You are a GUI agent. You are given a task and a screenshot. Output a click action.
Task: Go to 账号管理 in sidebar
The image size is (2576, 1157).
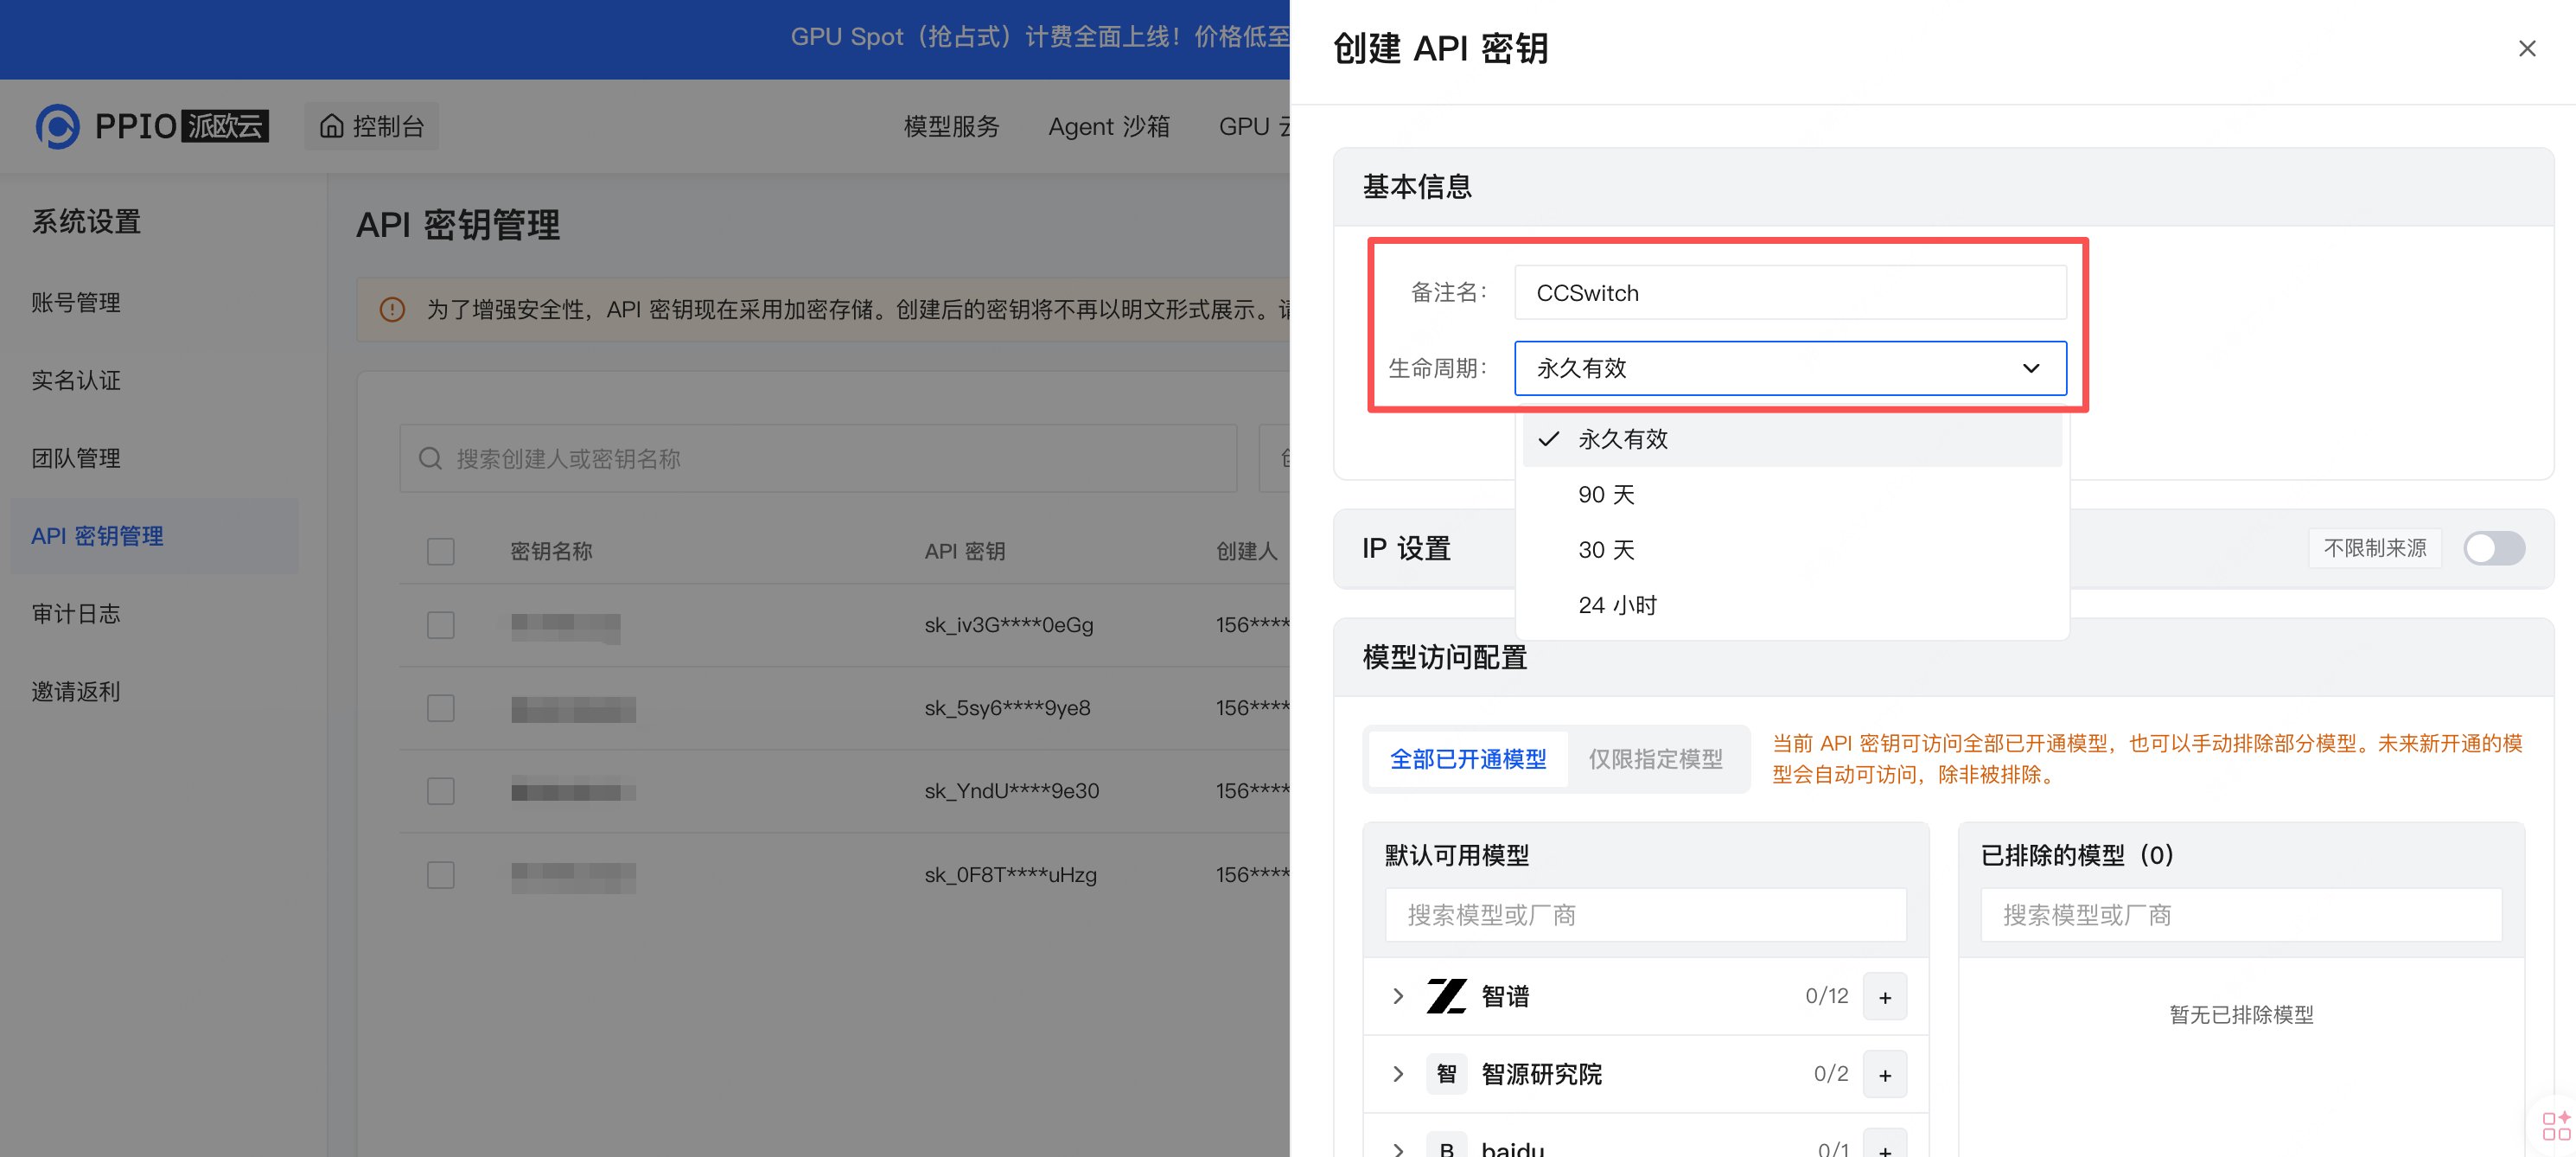click(x=76, y=303)
